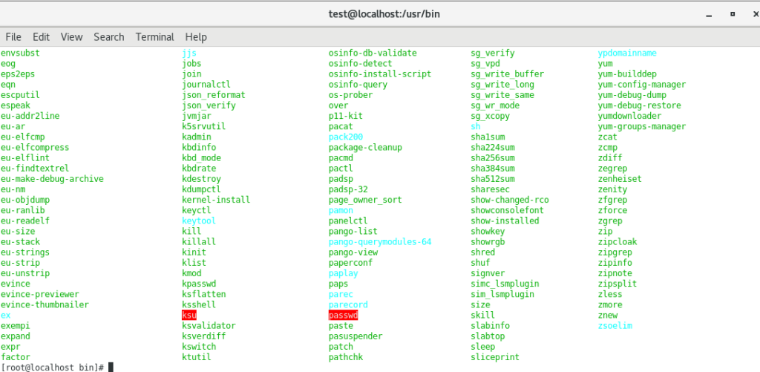Maximize the terminal window
760x372 pixels.
point(733,15)
